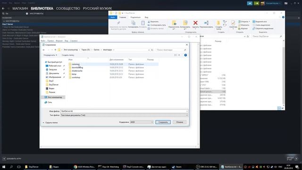302x170 pixels.
Task: Go to Pictures (Изображения) in the dialog sidebar
Action: pos(55,77)
